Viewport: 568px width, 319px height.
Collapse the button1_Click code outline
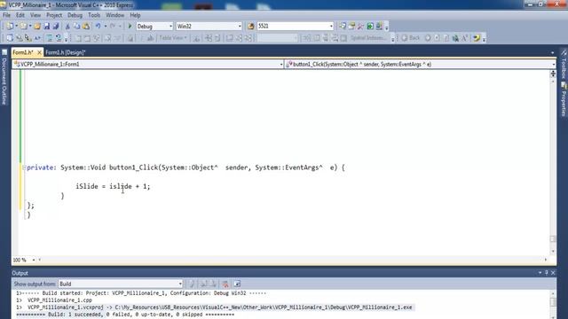[24, 167]
